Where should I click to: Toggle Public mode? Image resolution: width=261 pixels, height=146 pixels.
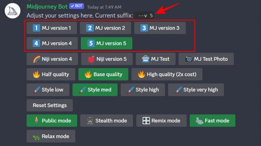pyautogui.click(x=52, y=121)
